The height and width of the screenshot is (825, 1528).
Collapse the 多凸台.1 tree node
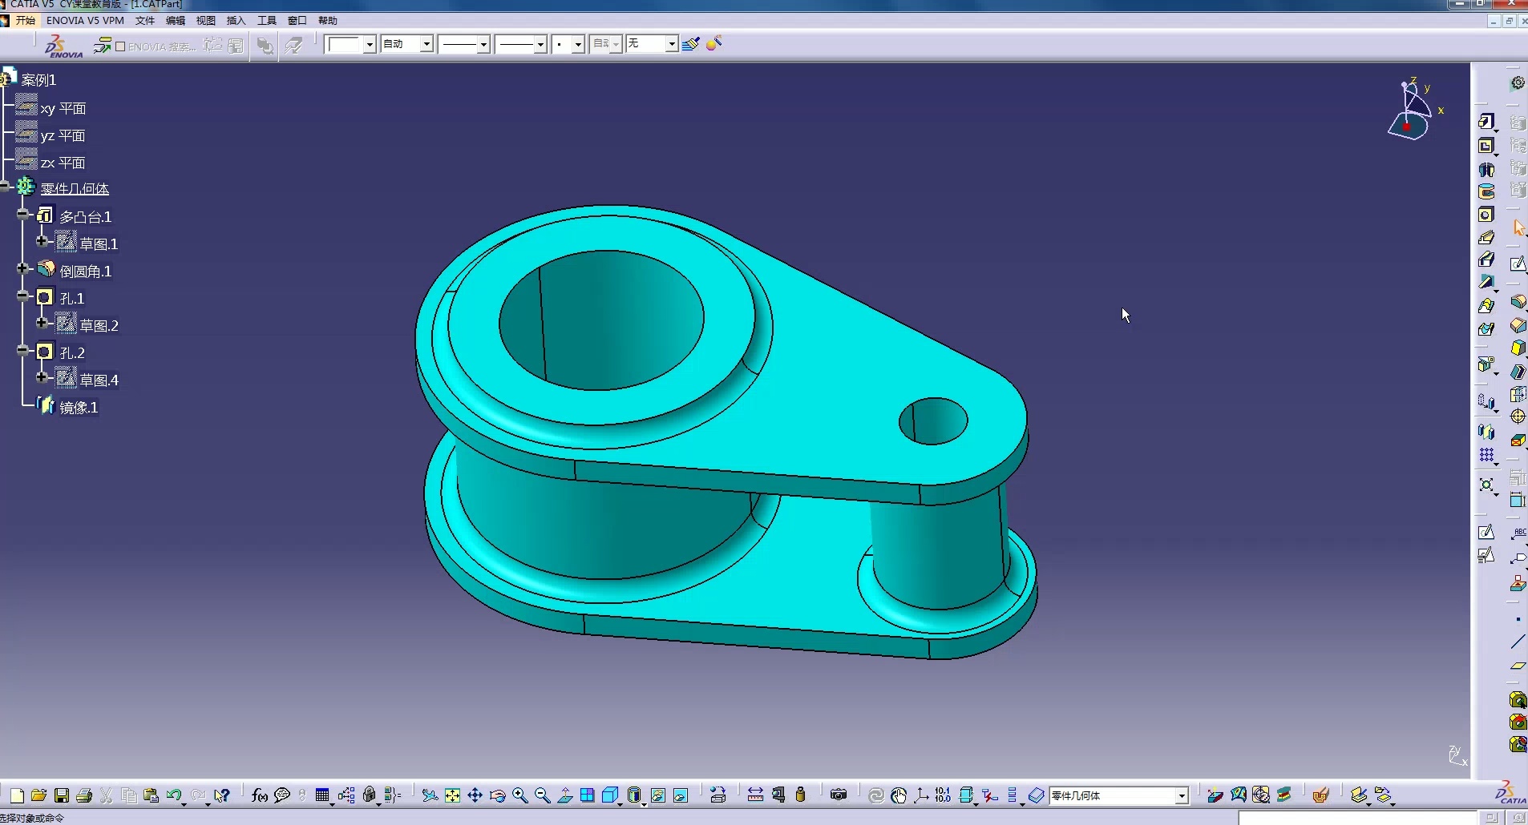click(23, 215)
